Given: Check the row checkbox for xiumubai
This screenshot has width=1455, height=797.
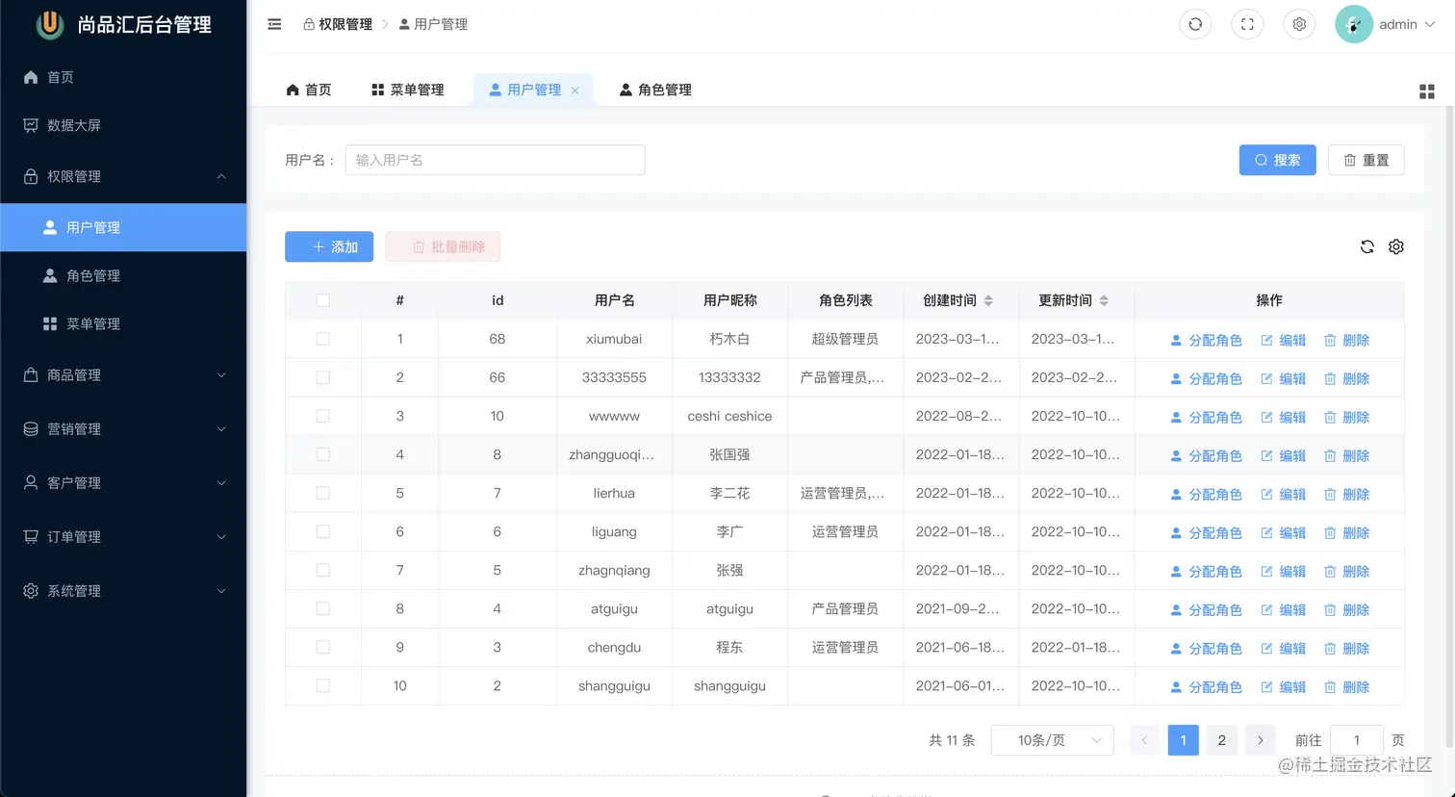Looking at the screenshot, I should pos(323,339).
